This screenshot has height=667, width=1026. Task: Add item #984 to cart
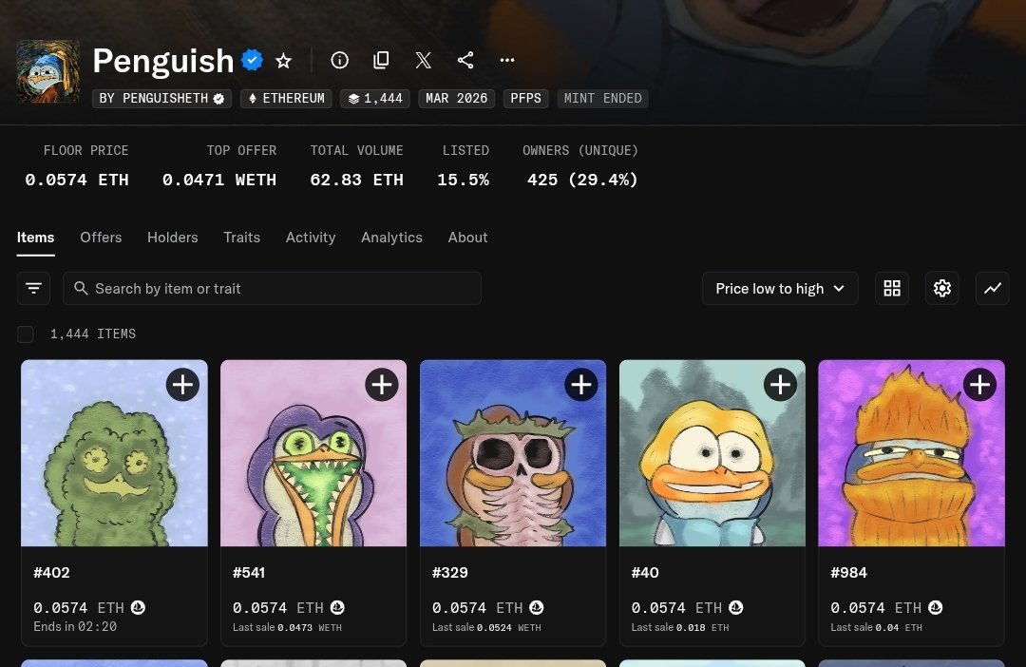coord(979,384)
